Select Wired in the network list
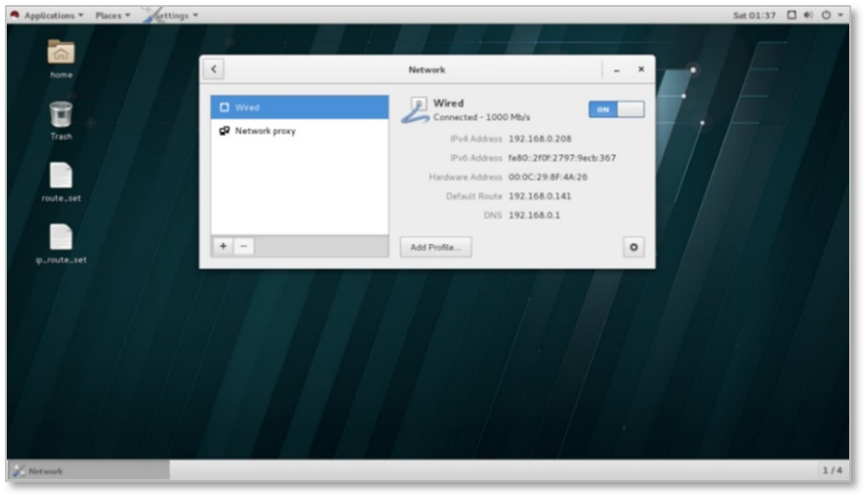Image resolution: width=867 pixels, height=498 pixels. point(299,108)
